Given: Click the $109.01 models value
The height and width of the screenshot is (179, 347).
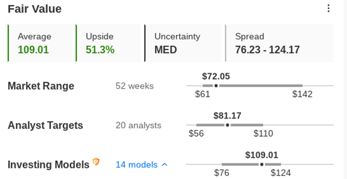Looking at the screenshot, I should tap(262, 155).
